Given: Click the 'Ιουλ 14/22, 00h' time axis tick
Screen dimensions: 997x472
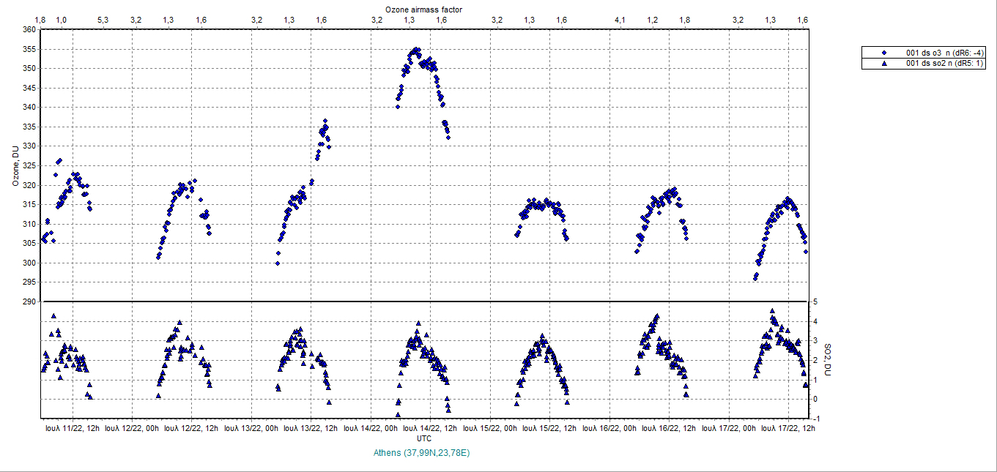Looking at the screenshot, I should [x=372, y=428].
